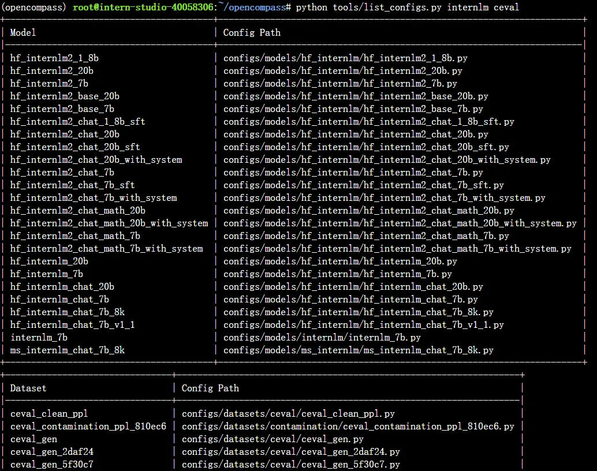The height and width of the screenshot is (471, 597).
Task: Select path ending hf_internlm2_chat_7b.py
Action: click(353, 172)
